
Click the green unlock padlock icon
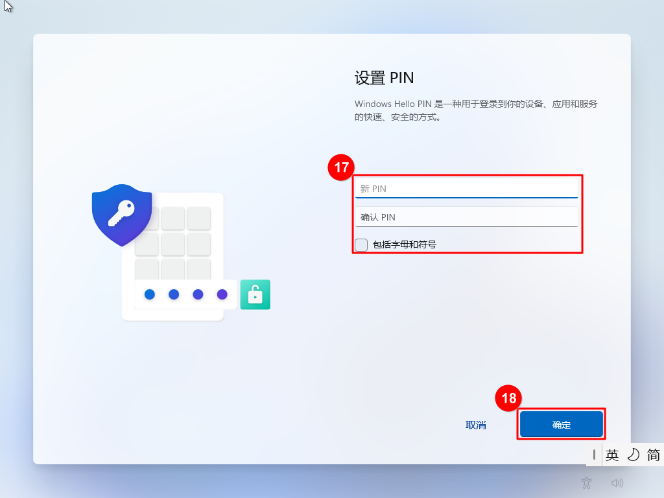[255, 294]
